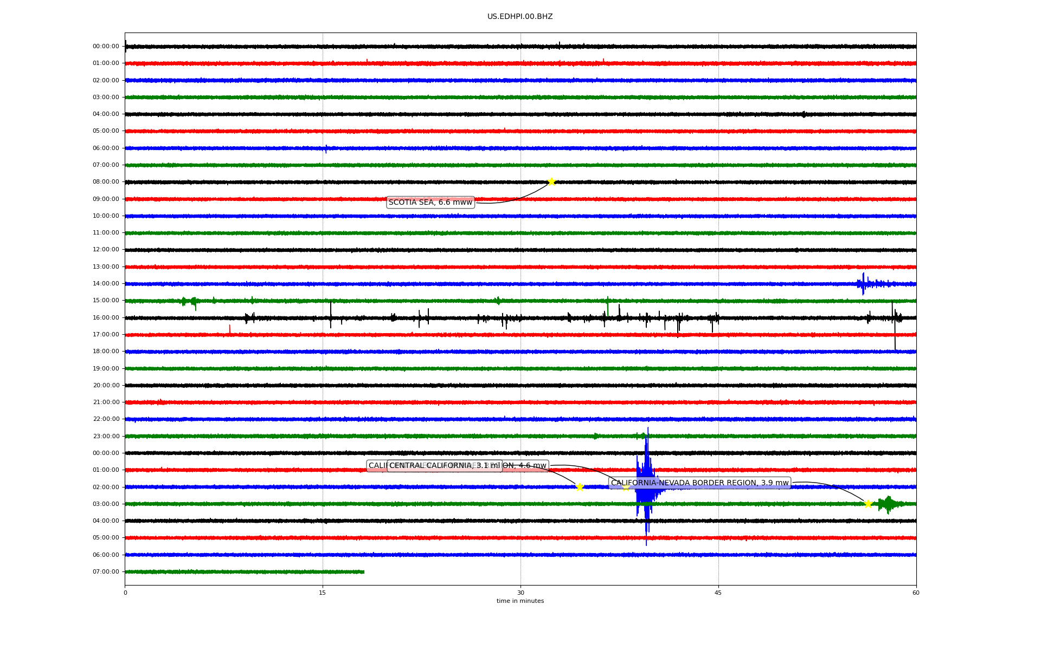Click the CALIFORNIA-NEVADA BORDER REGION, 3.9 mw label

coord(699,483)
